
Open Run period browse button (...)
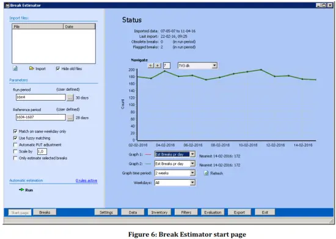coord(70,98)
